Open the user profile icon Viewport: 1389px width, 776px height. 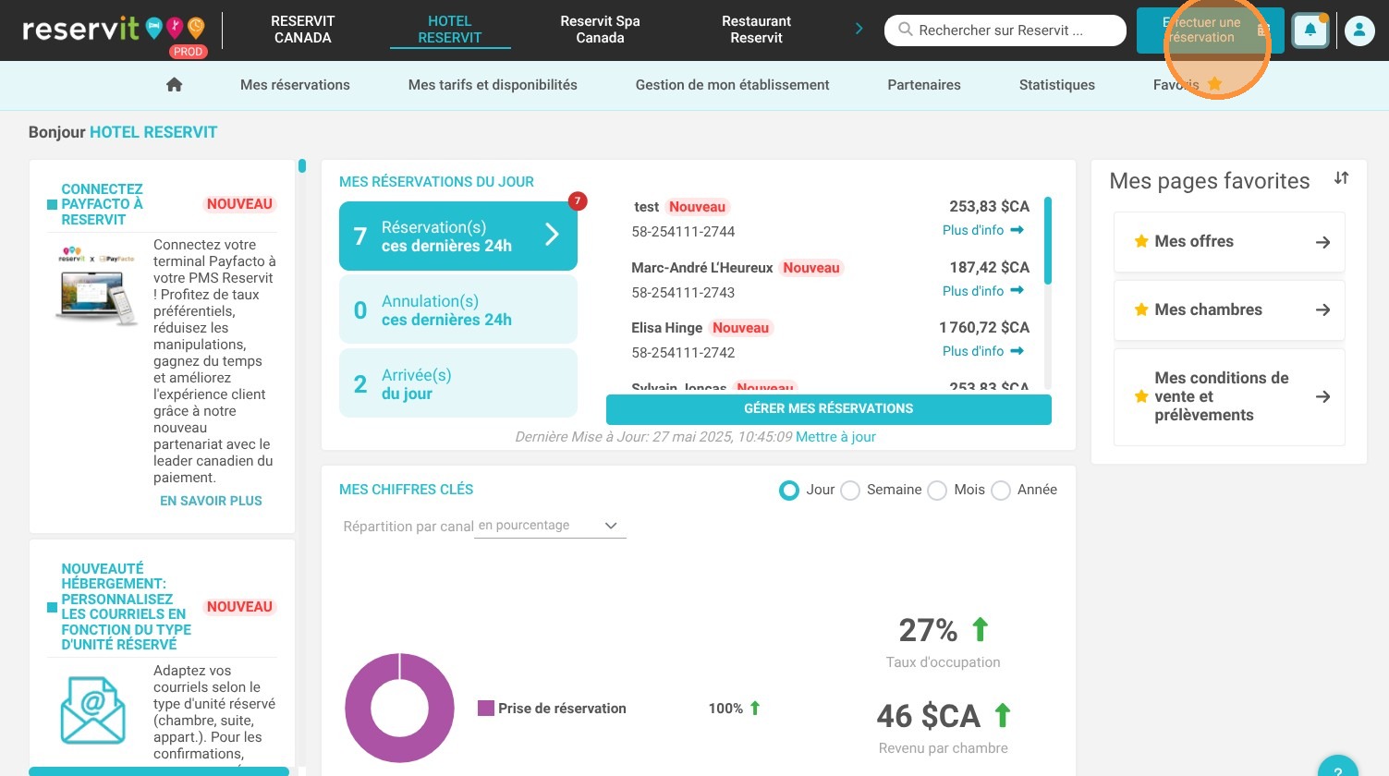point(1359,30)
